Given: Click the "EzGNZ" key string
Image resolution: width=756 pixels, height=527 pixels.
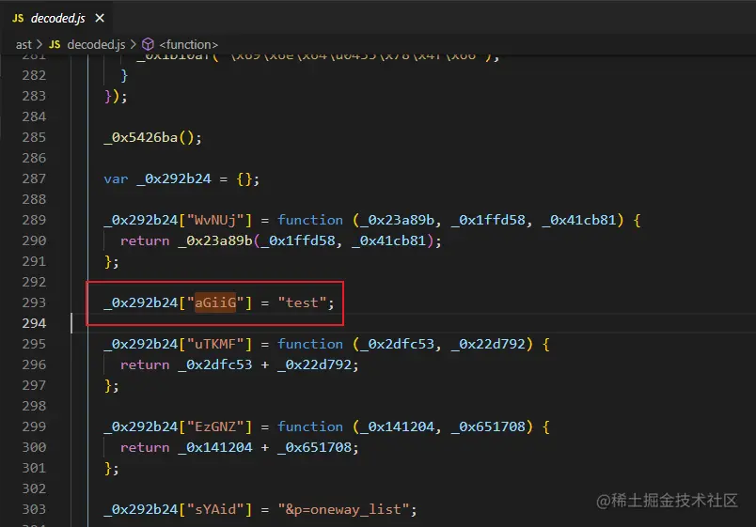Looking at the screenshot, I should pos(215,426).
